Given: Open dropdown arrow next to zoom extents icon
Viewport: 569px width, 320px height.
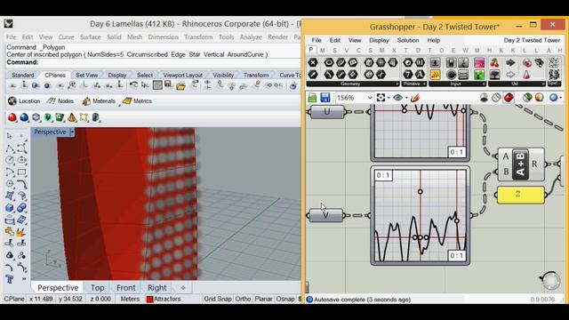Looking at the screenshot, I should pos(389,98).
